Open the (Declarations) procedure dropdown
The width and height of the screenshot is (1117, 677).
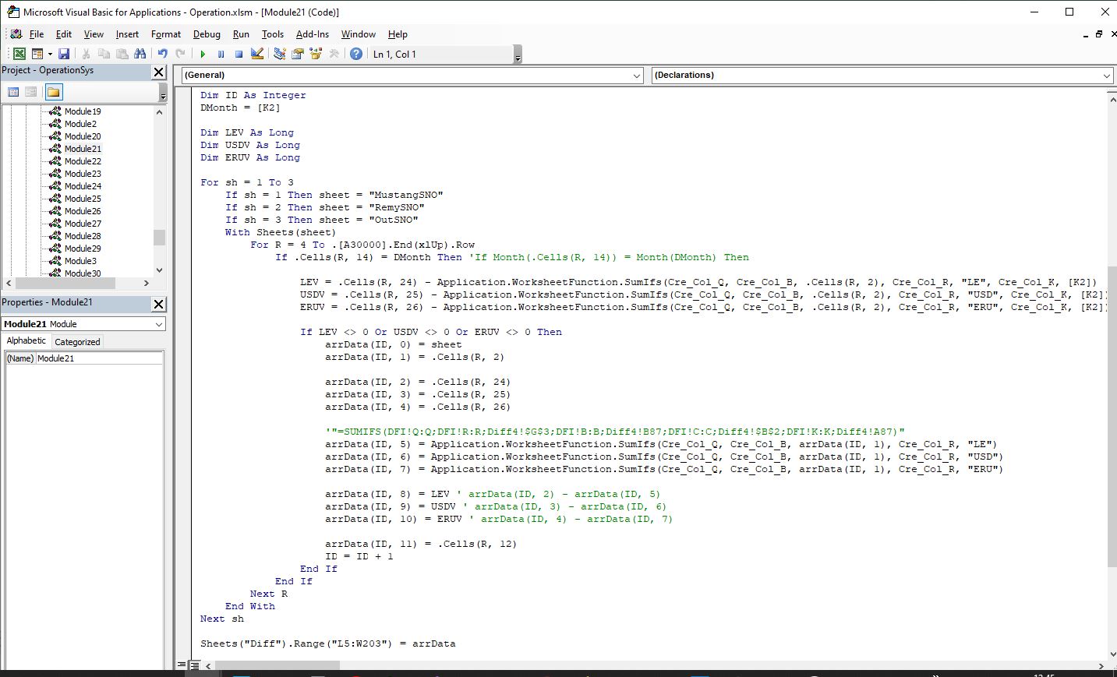[x=1106, y=76]
